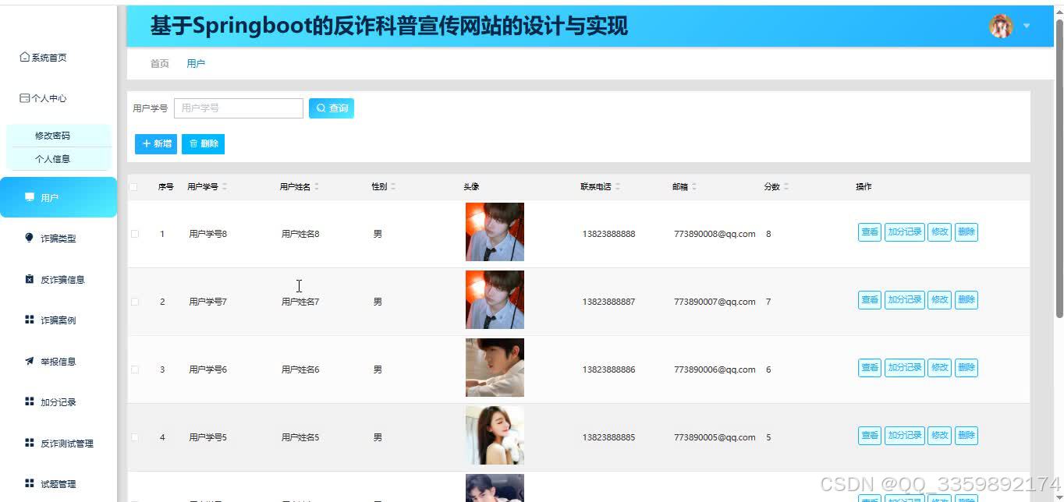
Task: Sort by 邮箱 column arrows
Action: click(x=694, y=187)
